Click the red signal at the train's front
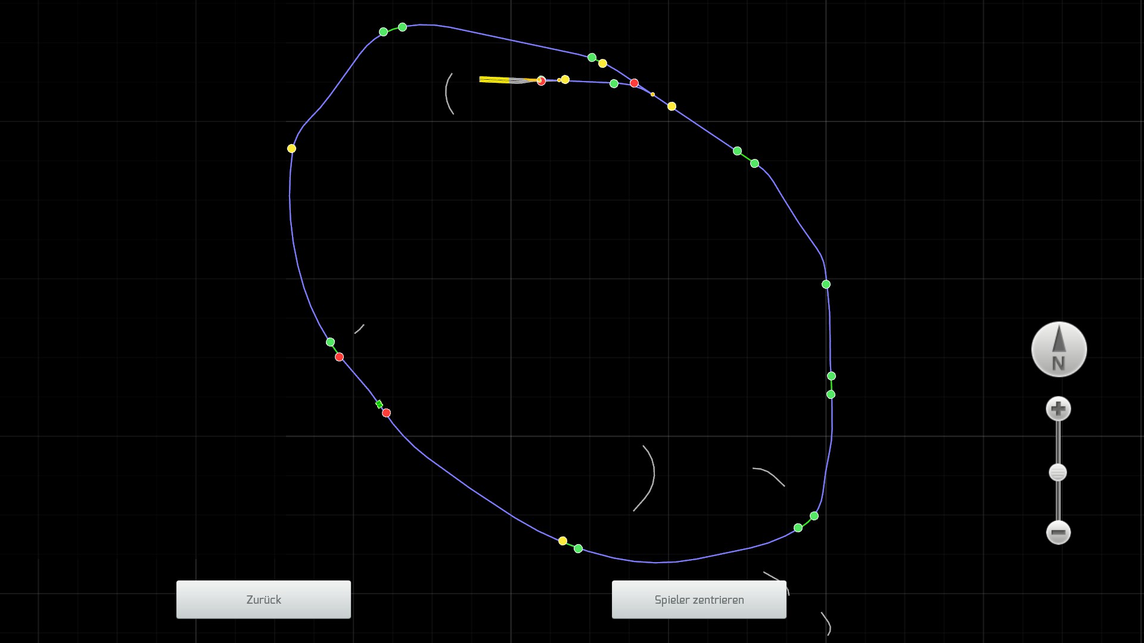Image resolution: width=1144 pixels, height=643 pixels. click(x=541, y=81)
